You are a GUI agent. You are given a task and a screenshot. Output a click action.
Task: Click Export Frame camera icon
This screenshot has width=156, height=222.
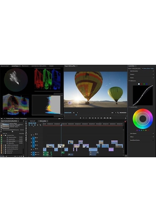pyautogui.click(x=110, y=118)
